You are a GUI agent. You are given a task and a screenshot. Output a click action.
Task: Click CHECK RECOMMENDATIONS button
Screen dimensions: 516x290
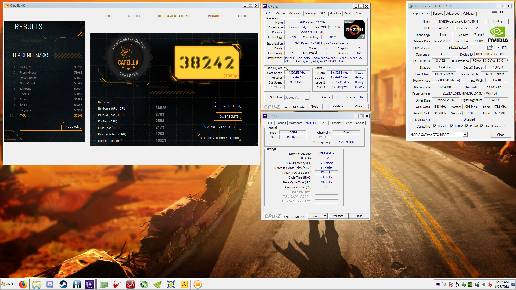(x=220, y=138)
